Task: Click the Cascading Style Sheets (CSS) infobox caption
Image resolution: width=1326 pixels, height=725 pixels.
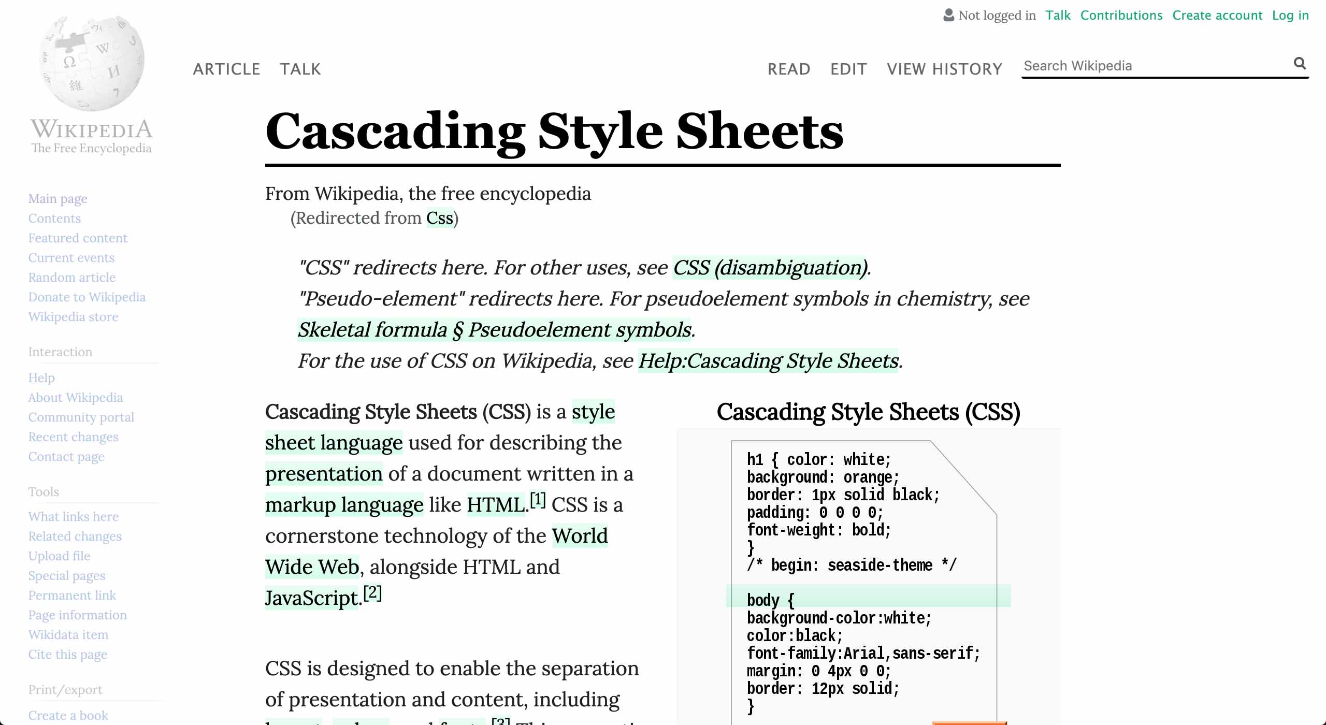Action: [869, 412]
